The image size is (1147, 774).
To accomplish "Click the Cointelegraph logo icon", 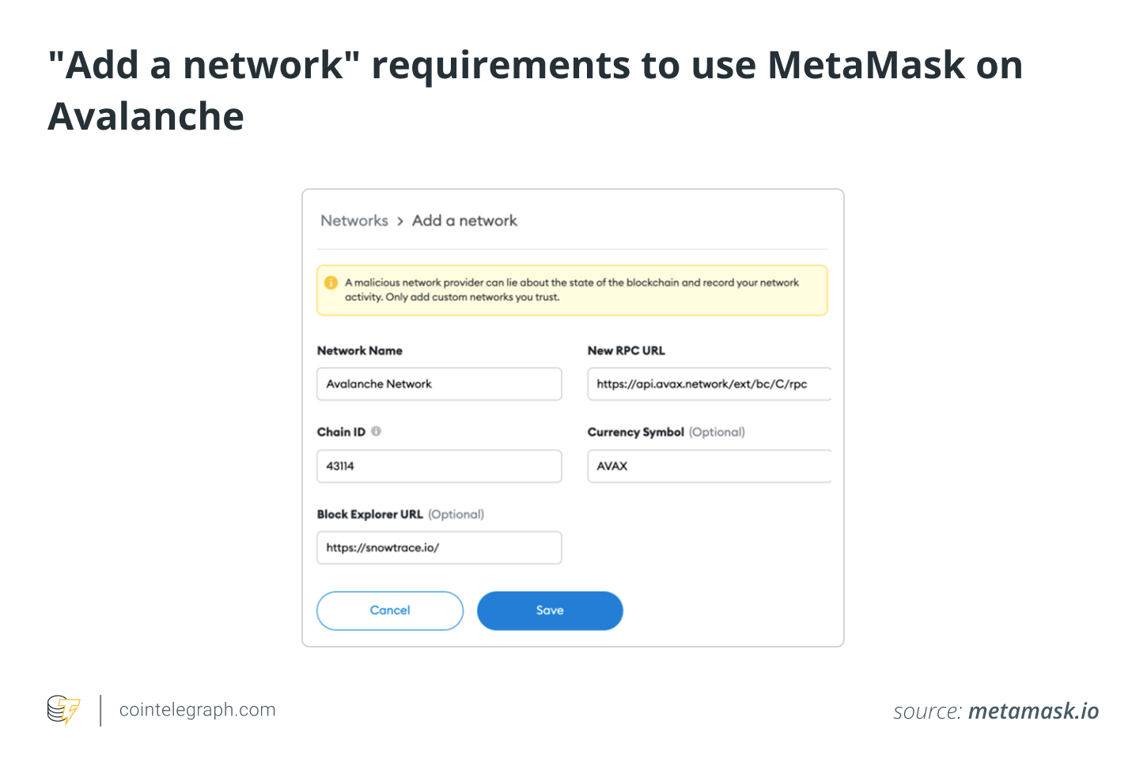I will coord(63,710).
